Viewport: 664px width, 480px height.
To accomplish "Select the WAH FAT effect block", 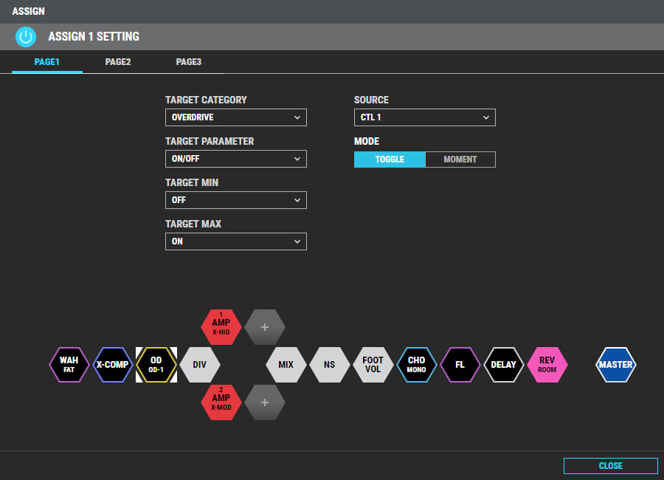I will pyautogui.click(x=69, y=365).
